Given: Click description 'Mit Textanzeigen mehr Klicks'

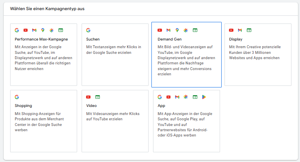Looking at the screenshot, I should click(x=114, y=49).
